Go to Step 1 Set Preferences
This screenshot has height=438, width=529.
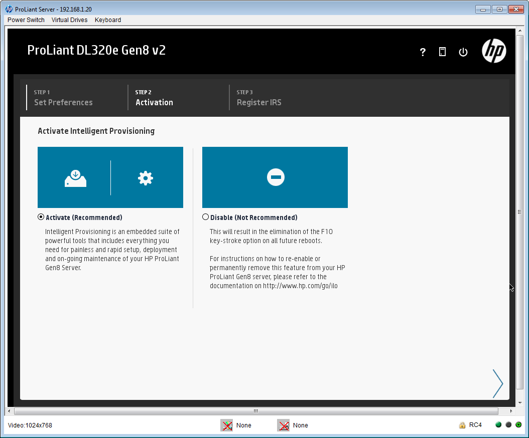pos(63,98)
